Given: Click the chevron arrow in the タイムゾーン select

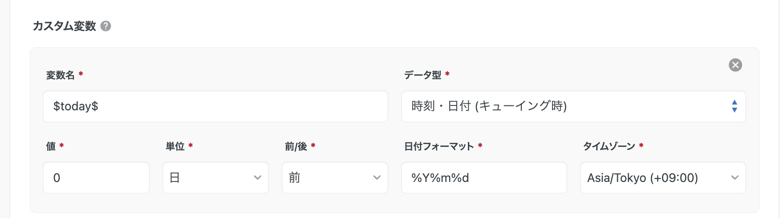Looking at the screenshot, I should 735,178.
